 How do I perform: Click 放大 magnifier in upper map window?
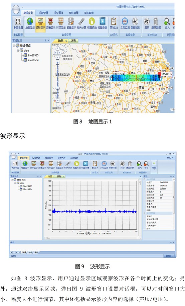(167, 23)
